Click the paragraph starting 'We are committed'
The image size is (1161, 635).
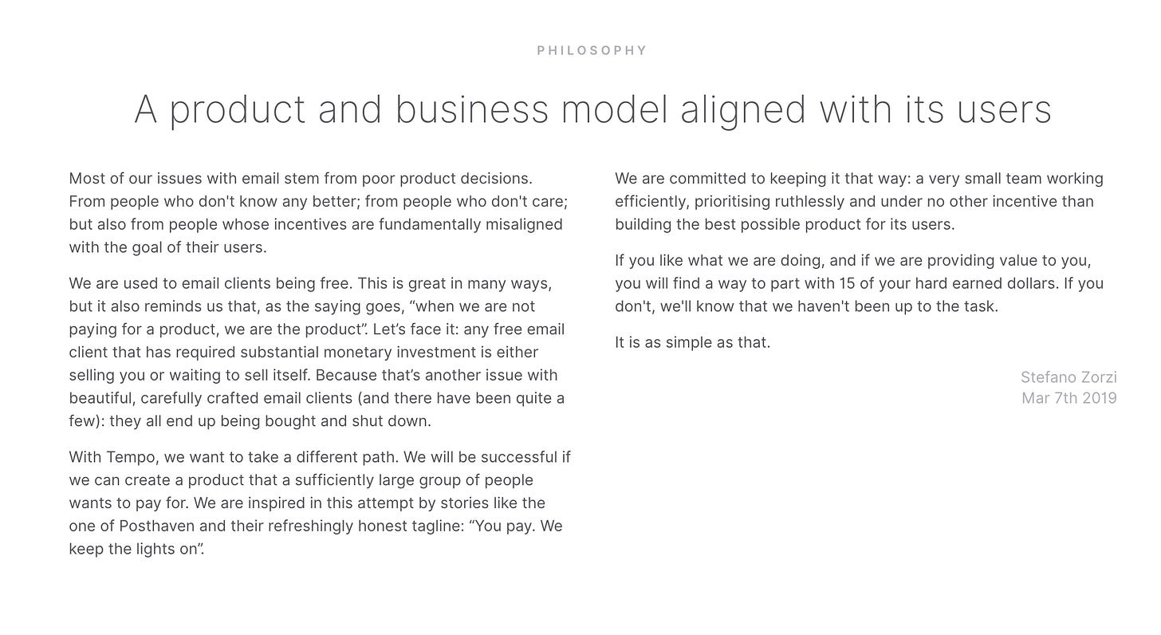tap(859, 202)
